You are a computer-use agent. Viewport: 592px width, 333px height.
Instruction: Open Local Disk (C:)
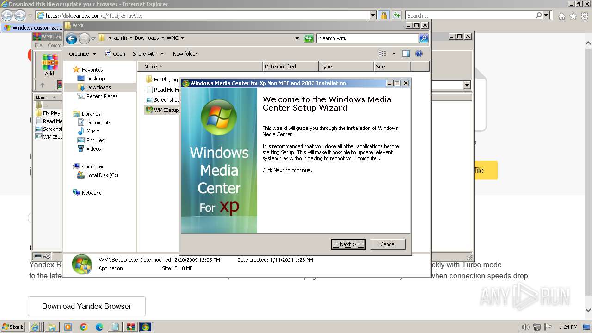pyautogui.click(x=102, y=175)
